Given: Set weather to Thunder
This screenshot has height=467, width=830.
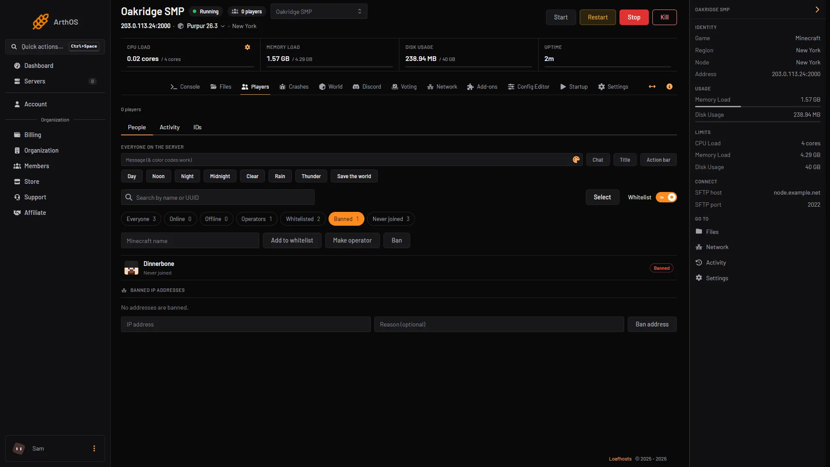Looking at the screenshot, I should [311, 176].
